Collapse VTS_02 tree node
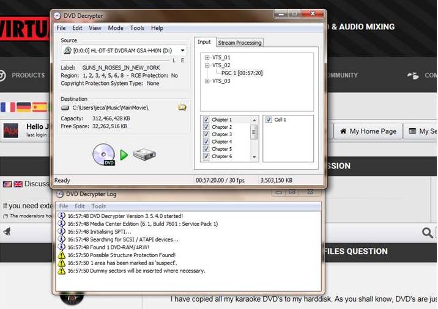Viewport: 438px width, 309px height. [207, 65]
